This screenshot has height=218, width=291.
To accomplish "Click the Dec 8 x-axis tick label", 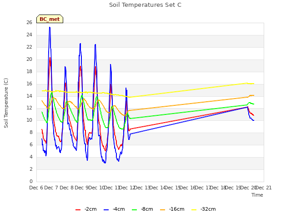I will click(x=67, y=188).
